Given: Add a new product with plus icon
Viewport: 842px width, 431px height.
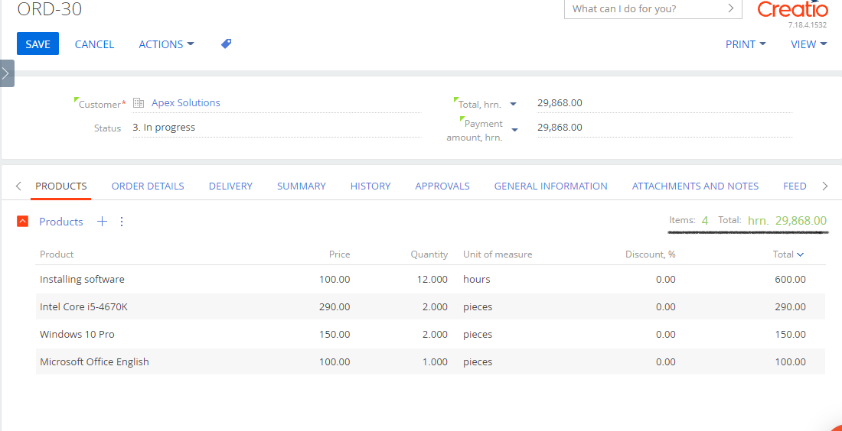Looking at the screenshot, I should [x=102, y=222].
